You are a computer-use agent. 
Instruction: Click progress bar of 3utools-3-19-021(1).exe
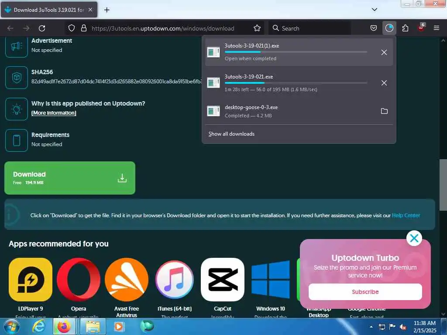[296, 52]
